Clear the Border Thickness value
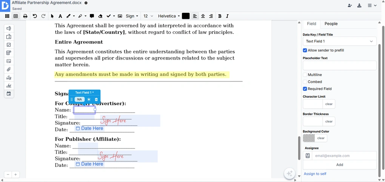The height and width of the screenshot is (182, 385). 329,121
